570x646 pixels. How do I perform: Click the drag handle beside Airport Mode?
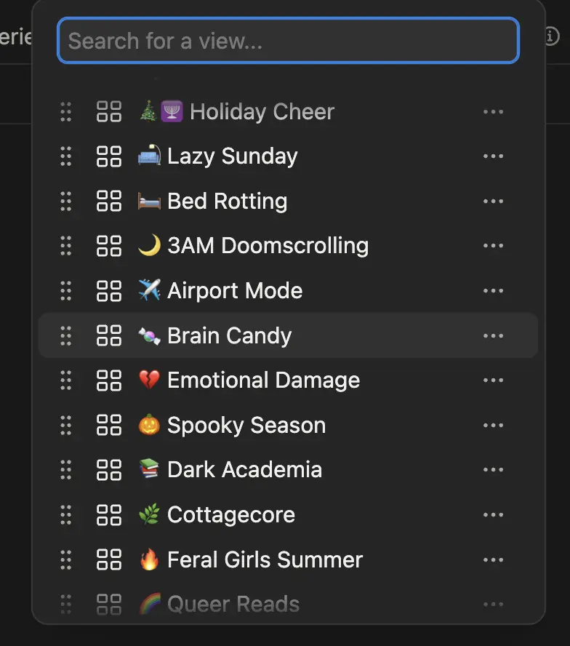click(66, 290)
